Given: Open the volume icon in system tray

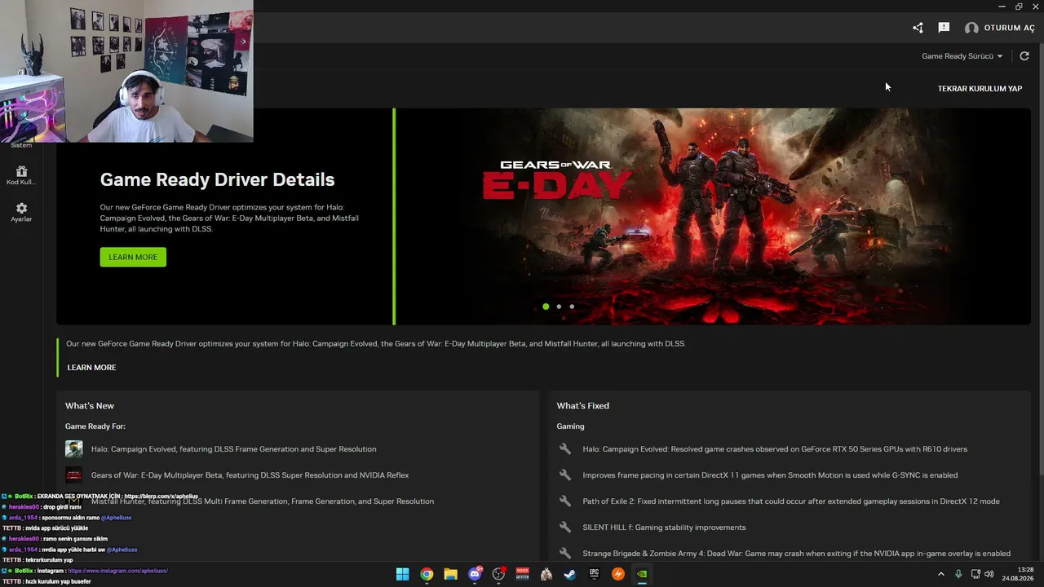Looking at the screenshot, I should tap(989, 574).
